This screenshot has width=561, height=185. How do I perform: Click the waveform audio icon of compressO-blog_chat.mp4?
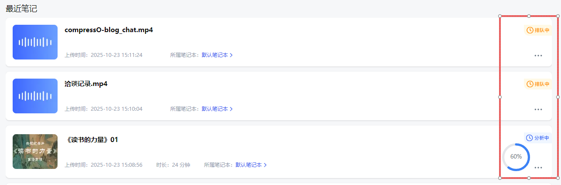pos(35,42)
